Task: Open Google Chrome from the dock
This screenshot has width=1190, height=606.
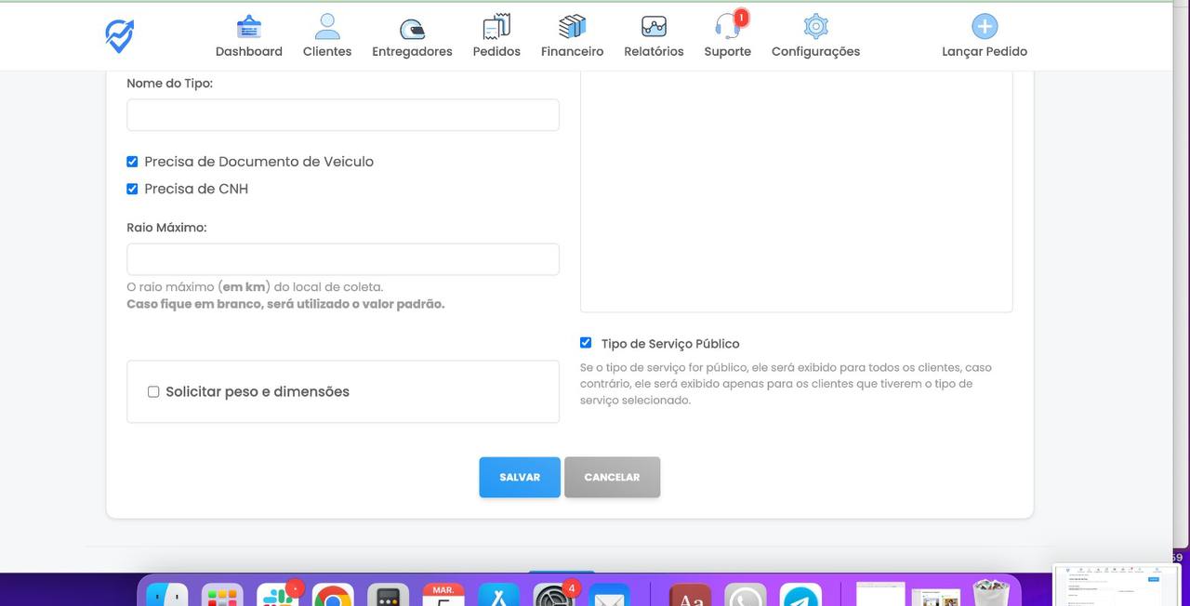Action: click(x=332, y=595)
